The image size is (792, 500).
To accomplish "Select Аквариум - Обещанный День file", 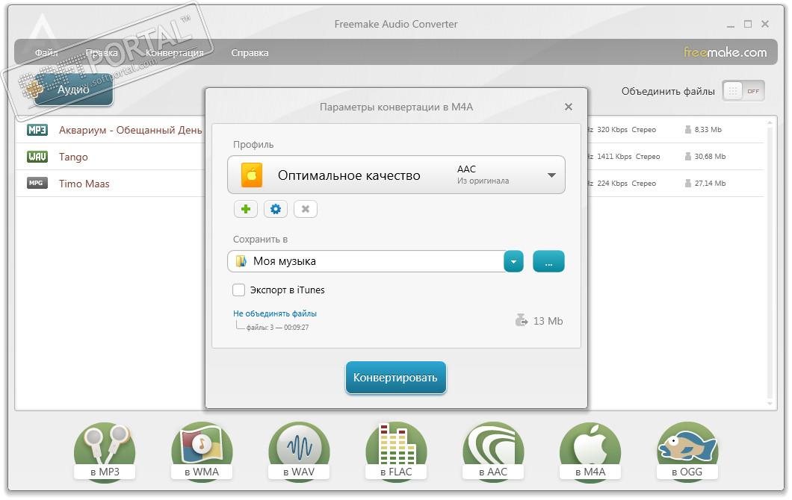I will [130, 130].
